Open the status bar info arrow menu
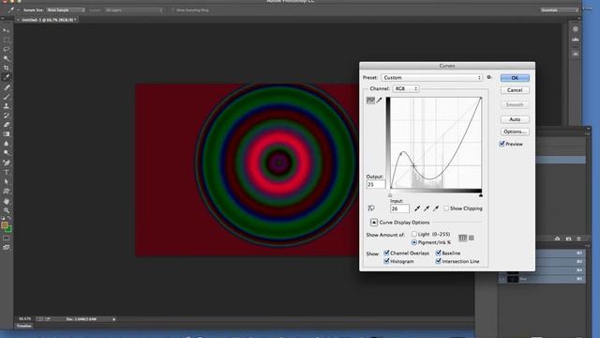Image resolution: width=600 pixels, height=338 pixels. 113,319
